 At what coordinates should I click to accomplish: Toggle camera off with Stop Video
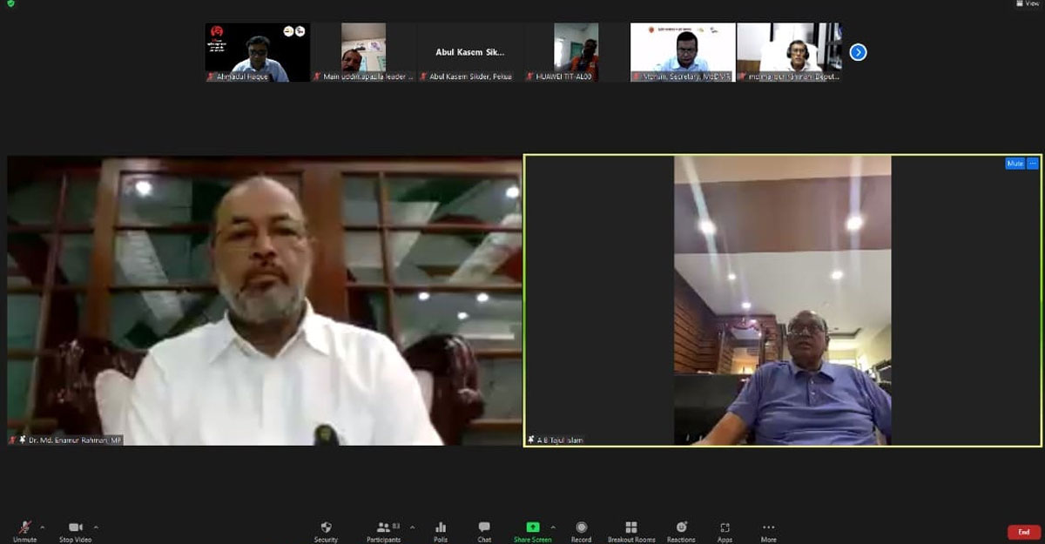(x=76, y=530)
